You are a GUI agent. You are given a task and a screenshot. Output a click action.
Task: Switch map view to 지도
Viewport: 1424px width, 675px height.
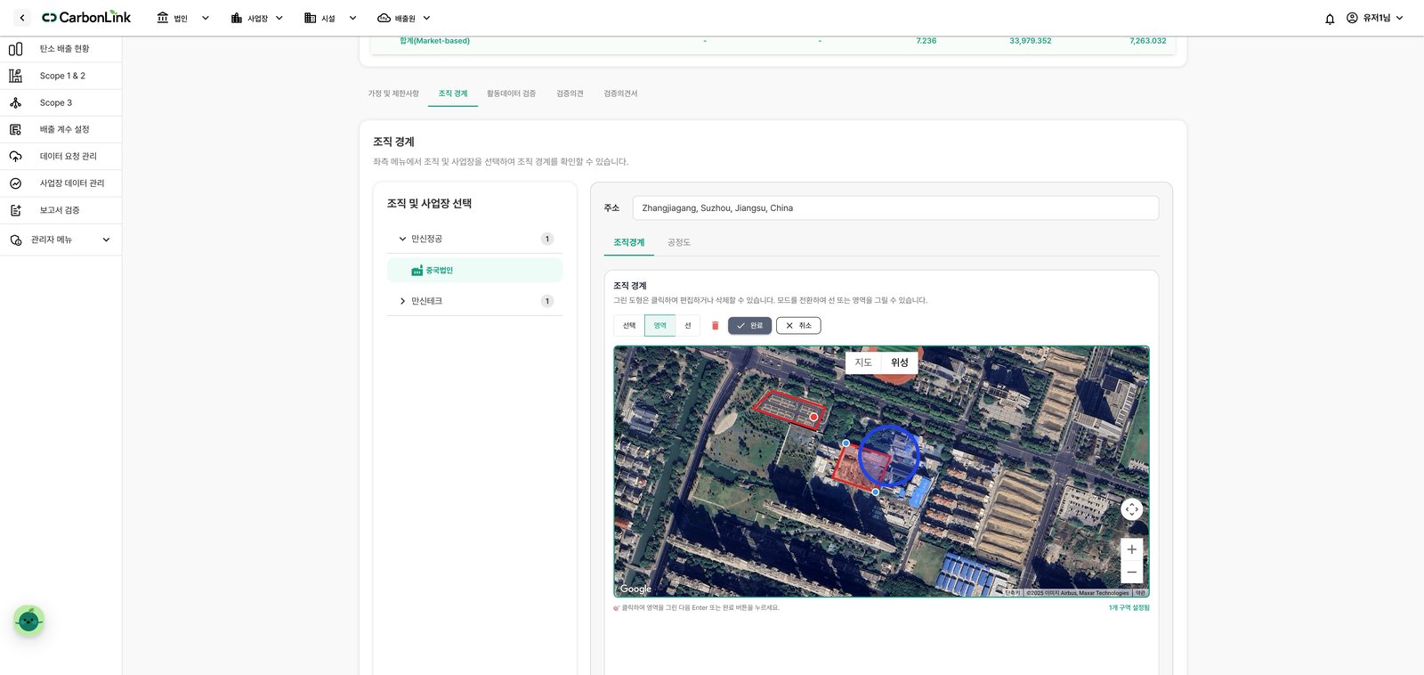[863, 362]
